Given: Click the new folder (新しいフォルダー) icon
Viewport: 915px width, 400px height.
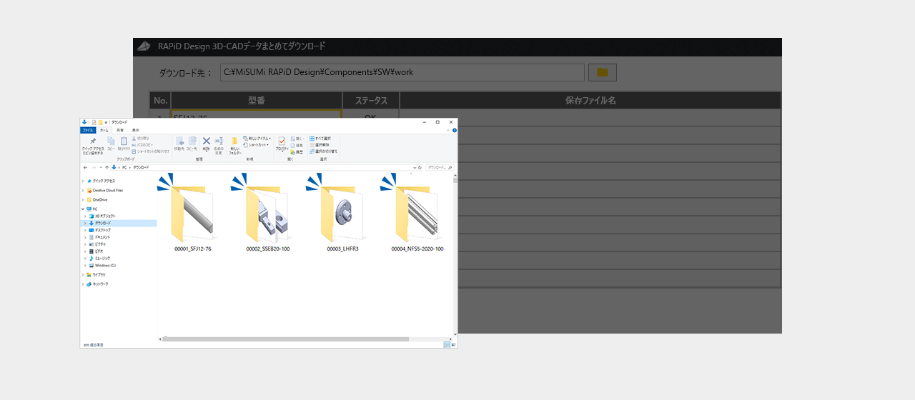Looking at the screenshot, I should point(234,141).
